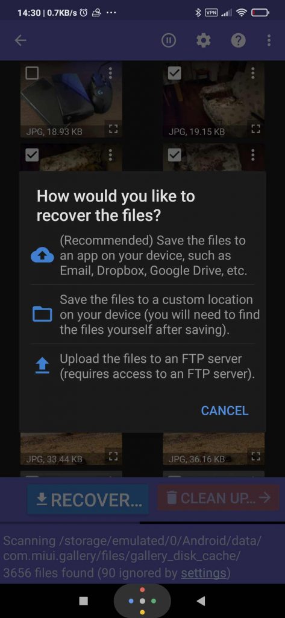Check the box on the 18.93 KB photo
The image size is (285, 618).
32,73
